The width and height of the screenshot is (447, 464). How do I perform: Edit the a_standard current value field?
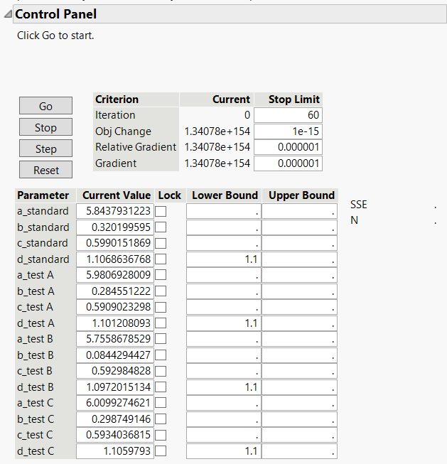click(115, 211)
